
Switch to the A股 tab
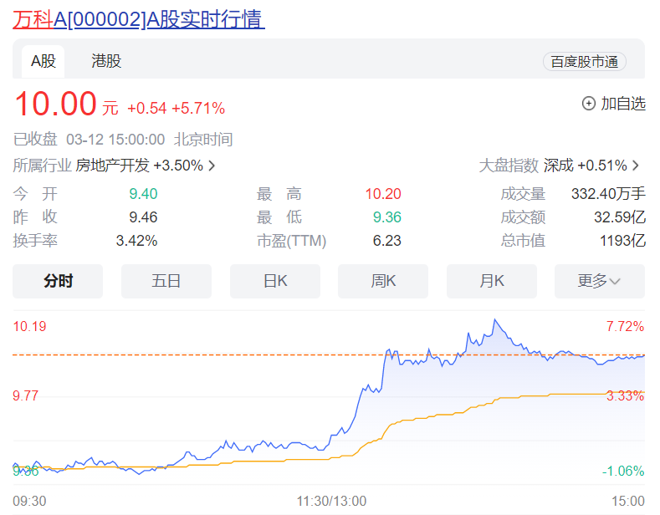tap(43, 61)
